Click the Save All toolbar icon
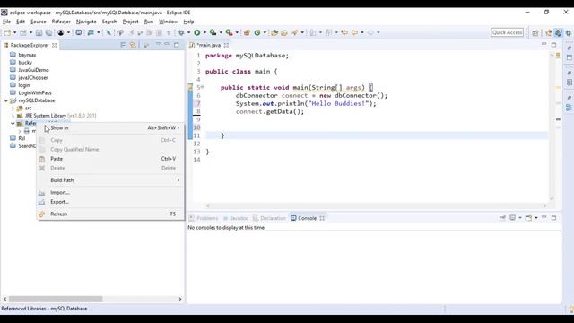 pyautogui.click(x=48, y=32)
